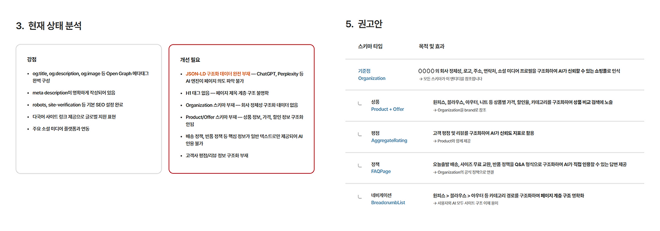Click the '스키마 타입' column header
Image resolution: width=660 pixels, height=231 pixels.
point(370,46)
